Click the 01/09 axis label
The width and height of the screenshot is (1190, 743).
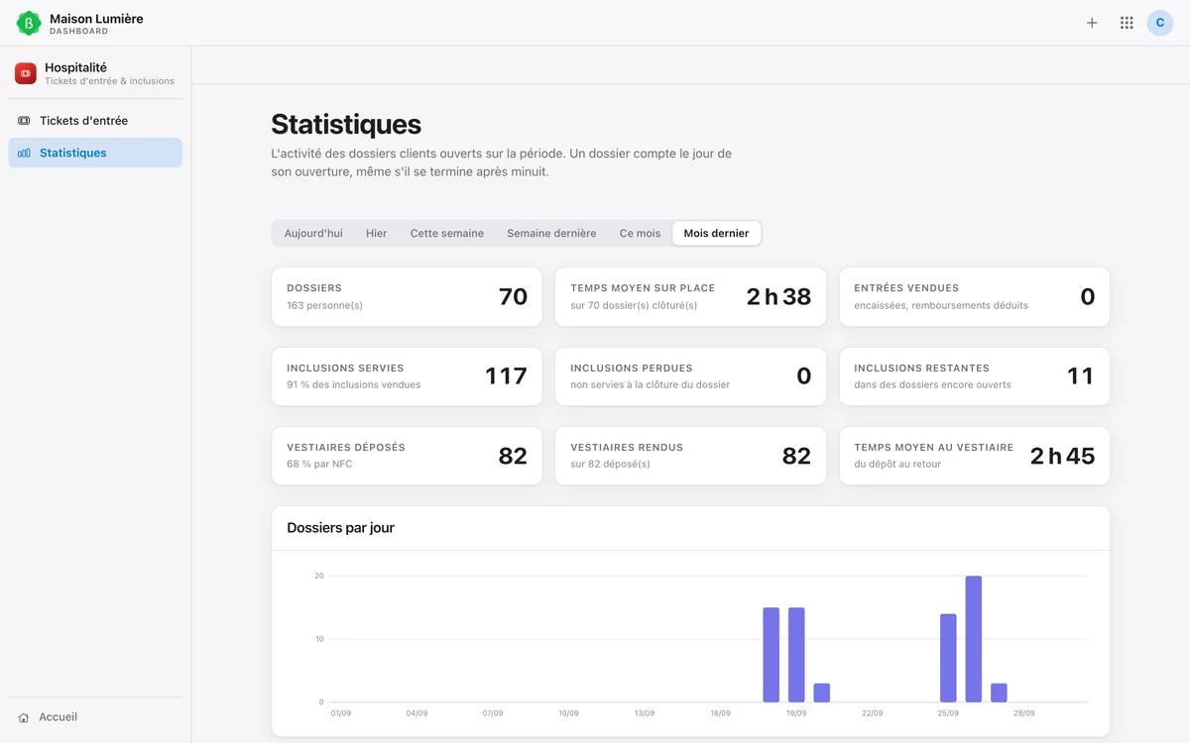[x=341, y=713]
